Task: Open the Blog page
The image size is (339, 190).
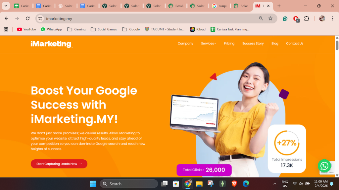Action: pos(275,44)
